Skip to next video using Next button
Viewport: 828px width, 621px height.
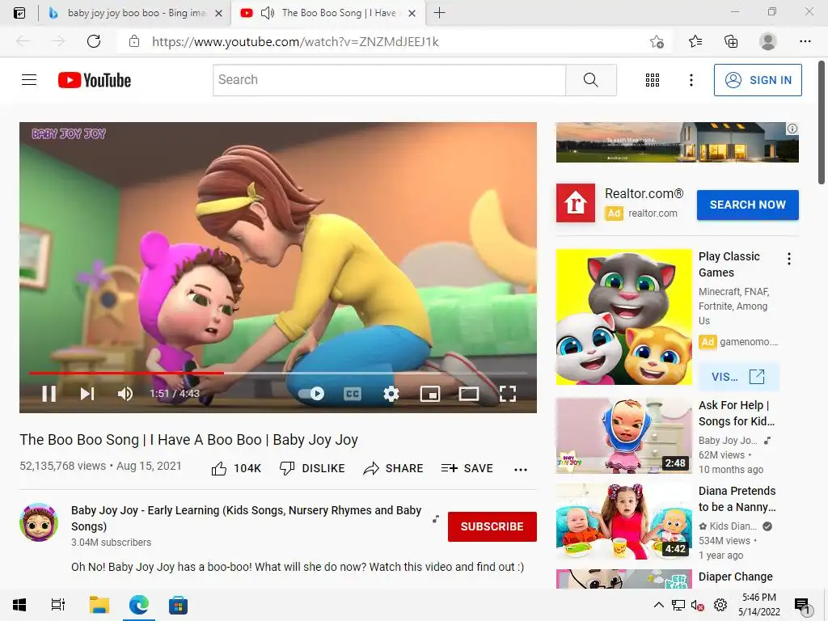coord(87,394)
